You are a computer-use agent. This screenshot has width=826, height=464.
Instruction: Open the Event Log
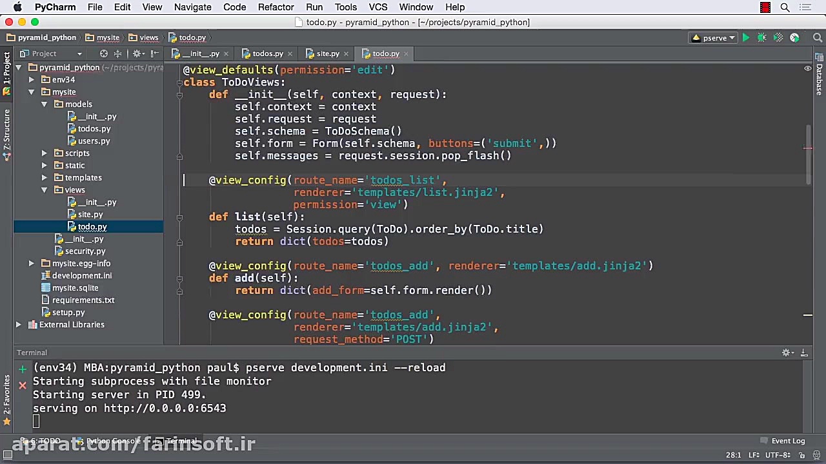(783, 441)
